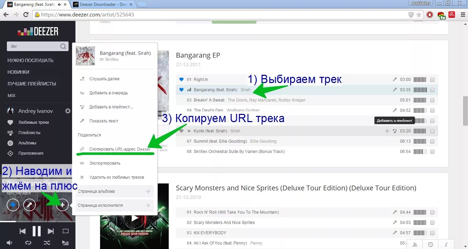This screenshot has width=468, height=249.
Task: Pause the playing track
Action: click(37, 231)
